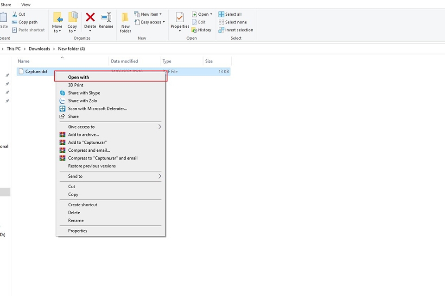Click the Skype icon next to Share with Skype
This screenshot has width=445, height=296.
(x=63, y=92)
